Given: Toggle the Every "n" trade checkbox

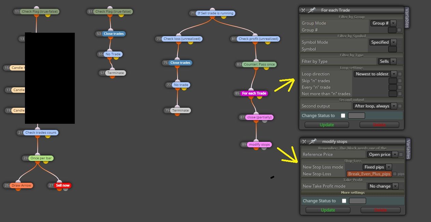Looking at the screenshot, I should coord(400,87).
